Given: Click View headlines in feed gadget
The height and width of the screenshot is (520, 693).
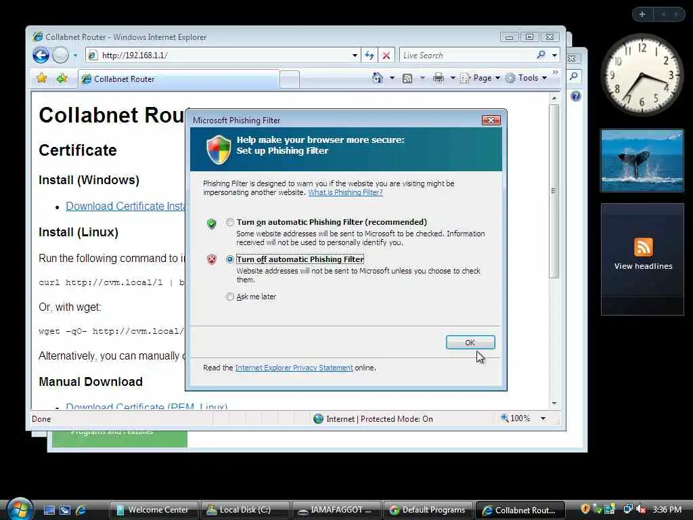Looking at the screenshot, I should [x=643, y=266].
